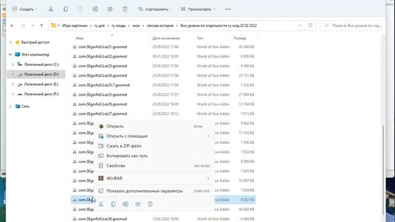395x222 pixels.
Task: Expand Локальный диск (E:) node
Action: (13, 84)
